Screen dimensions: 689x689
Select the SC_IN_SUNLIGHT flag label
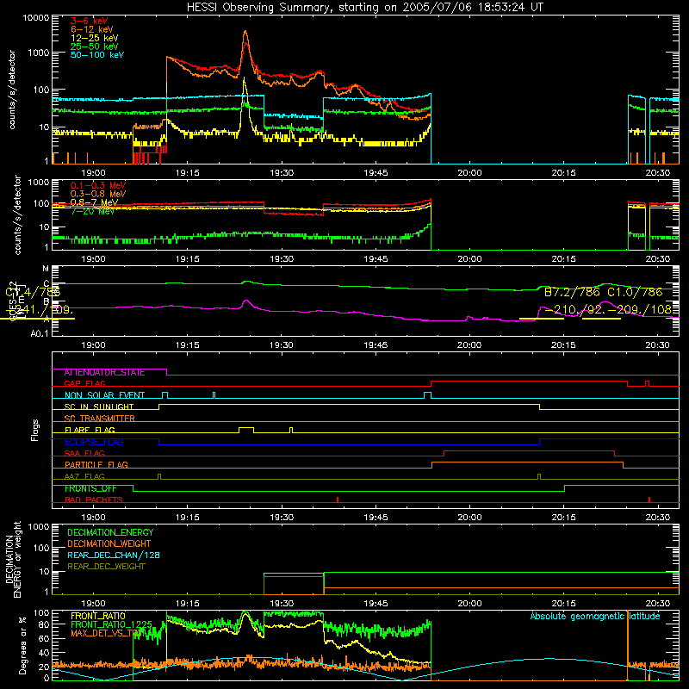click(99, 407)
